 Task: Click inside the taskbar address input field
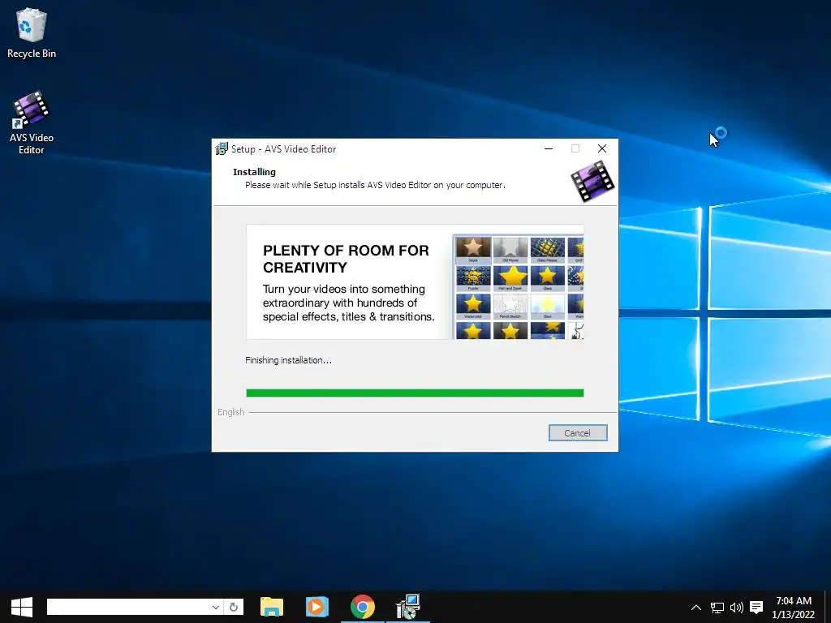tap(128, 607)
